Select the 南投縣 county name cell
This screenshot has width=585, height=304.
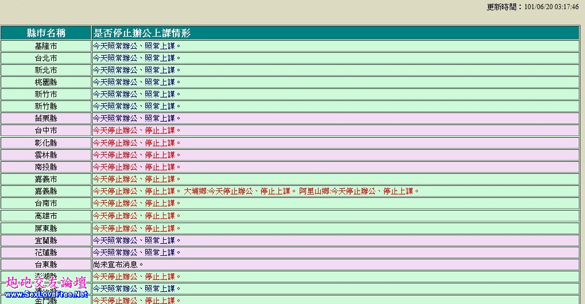click(x=46, y=167)
